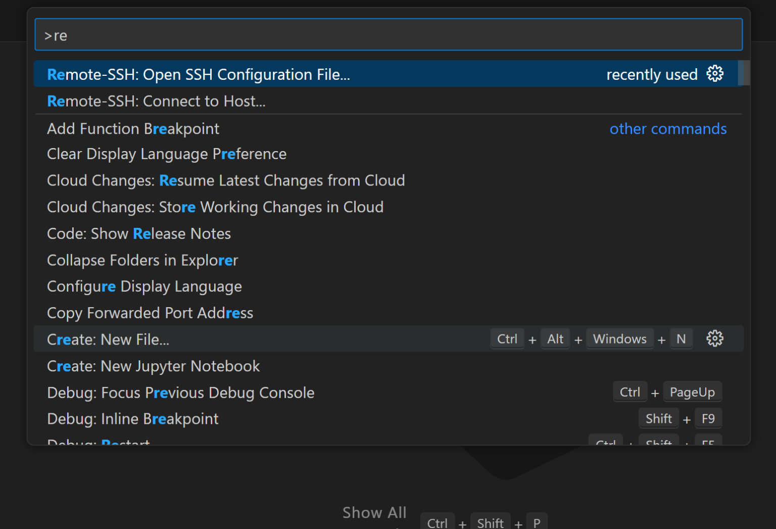Screen dimensions: 776x529
Task: Run the Remote-SSH: Connect to Host command
Action: (156, 101)
